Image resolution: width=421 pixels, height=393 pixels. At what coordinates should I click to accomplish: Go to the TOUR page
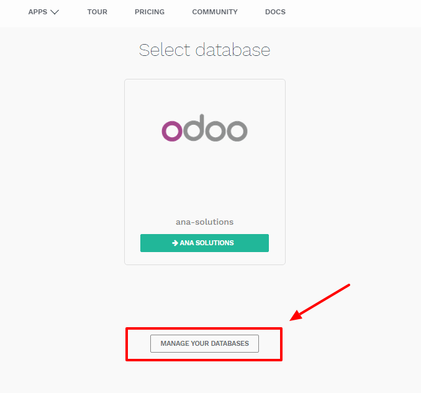[x=97, y=12]
